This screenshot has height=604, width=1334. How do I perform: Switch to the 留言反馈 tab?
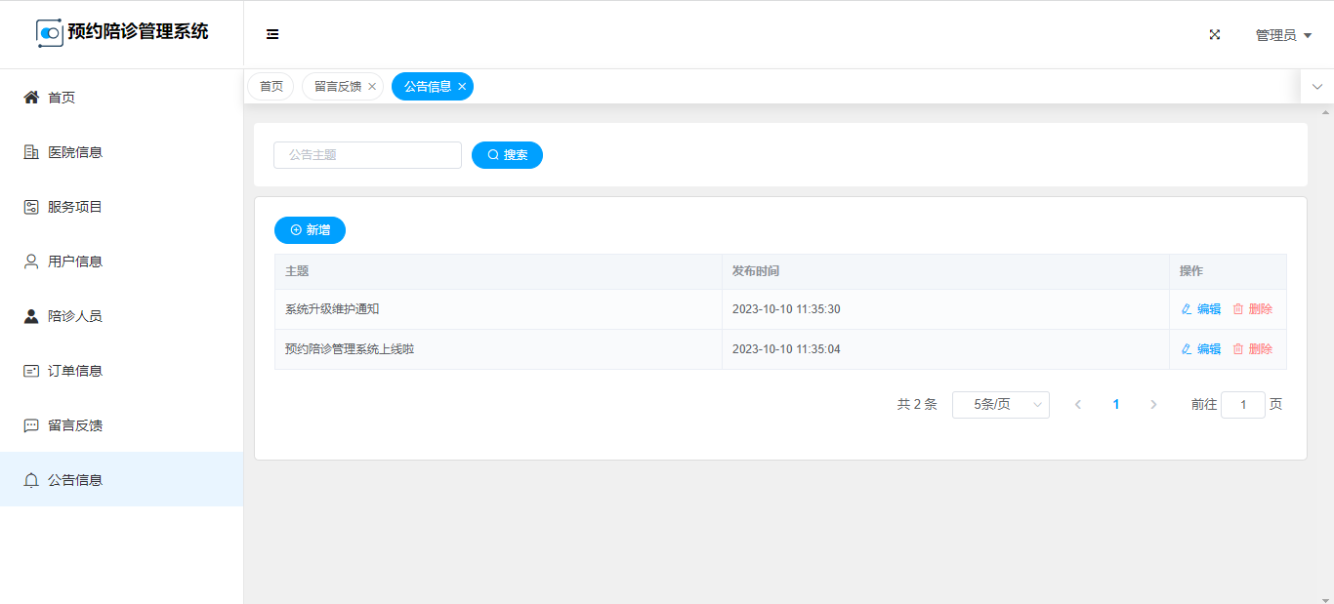click(x=337, y=87)
